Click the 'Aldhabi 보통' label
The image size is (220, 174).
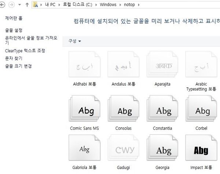tap(85, 84)
